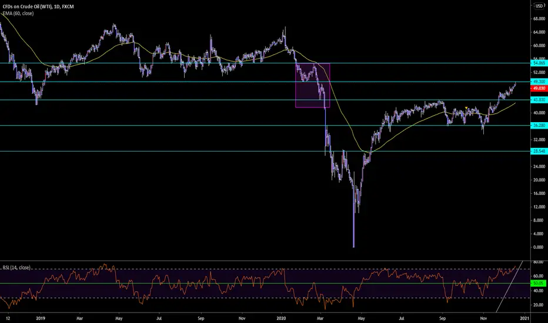Select the RSI (14, close) indicator legend
The height and width of the screenshot is (323, 548).
point(16,267)
